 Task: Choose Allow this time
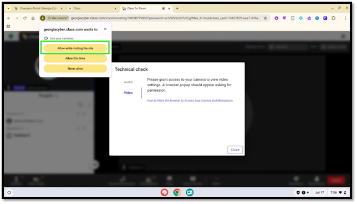75,59
